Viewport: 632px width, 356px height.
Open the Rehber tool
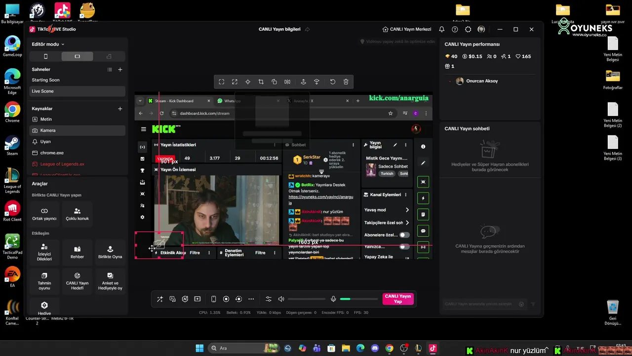pyautogui.click(x=77, y=252)
